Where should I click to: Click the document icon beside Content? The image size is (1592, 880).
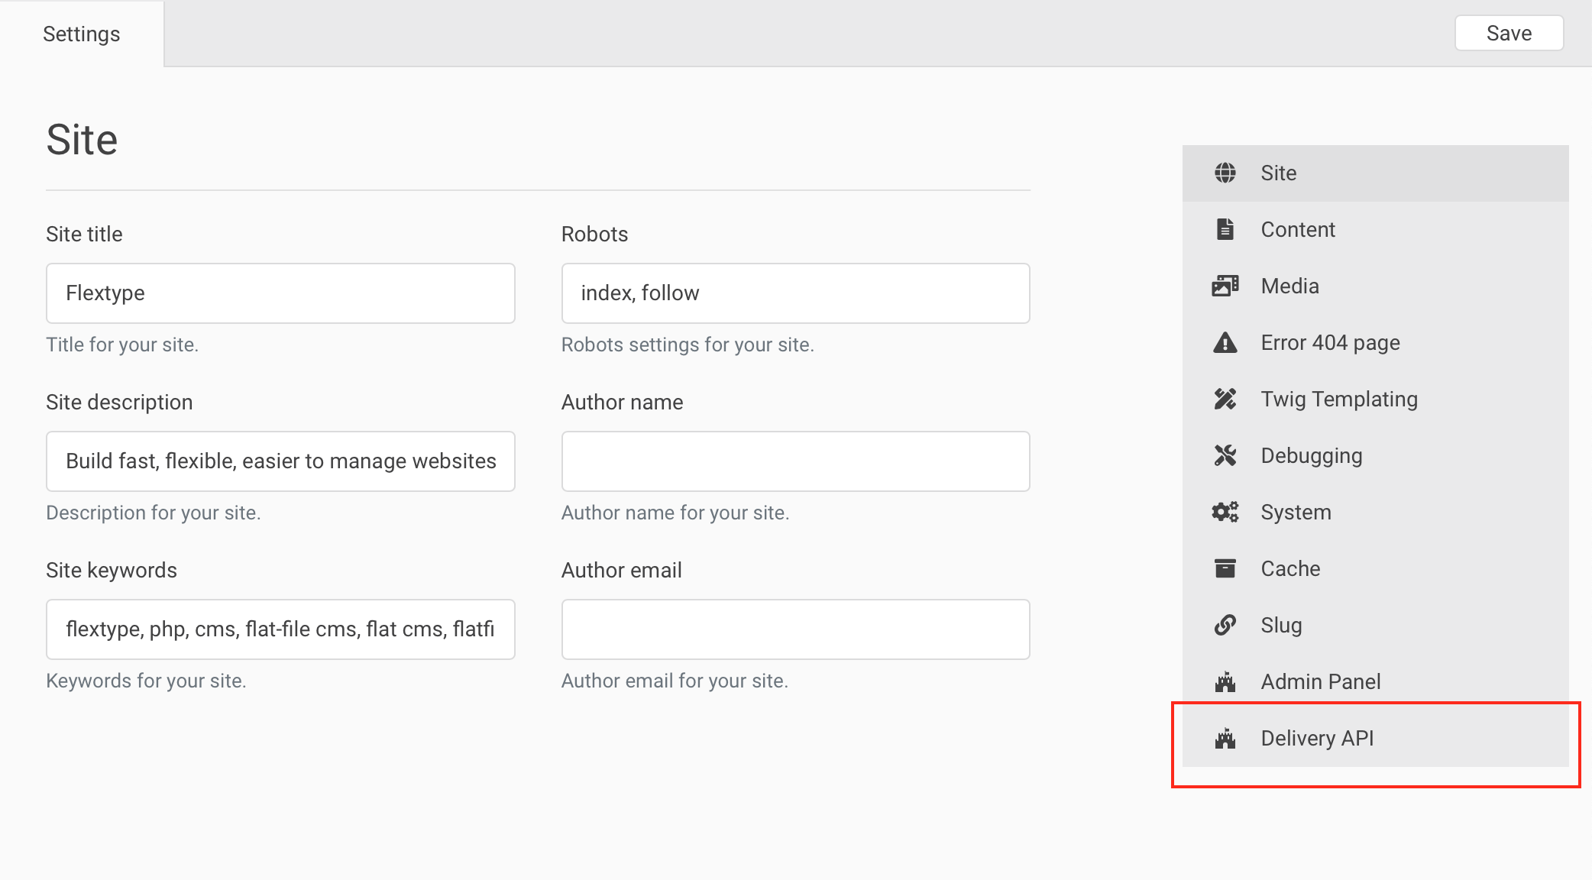pos(1225,229)
